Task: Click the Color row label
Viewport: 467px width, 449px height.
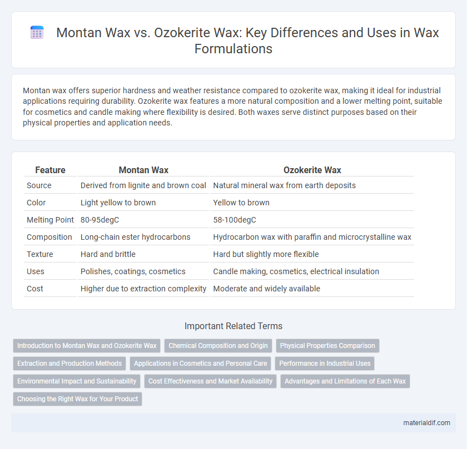Action: (36, 203)
